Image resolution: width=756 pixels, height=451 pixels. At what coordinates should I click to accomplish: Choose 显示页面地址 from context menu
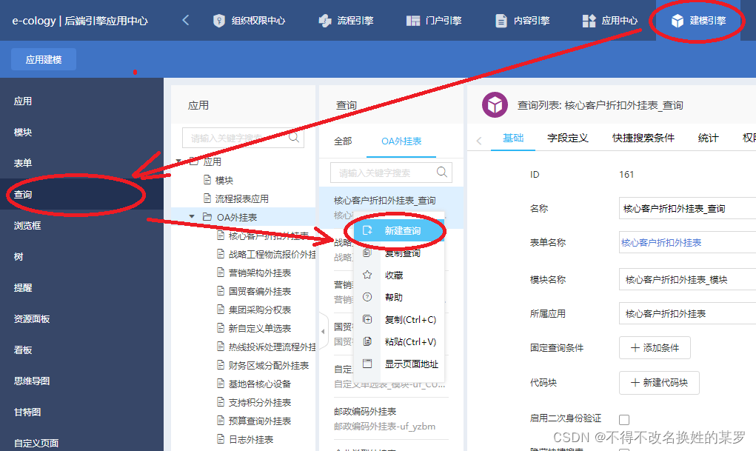(x=398, y=364)
